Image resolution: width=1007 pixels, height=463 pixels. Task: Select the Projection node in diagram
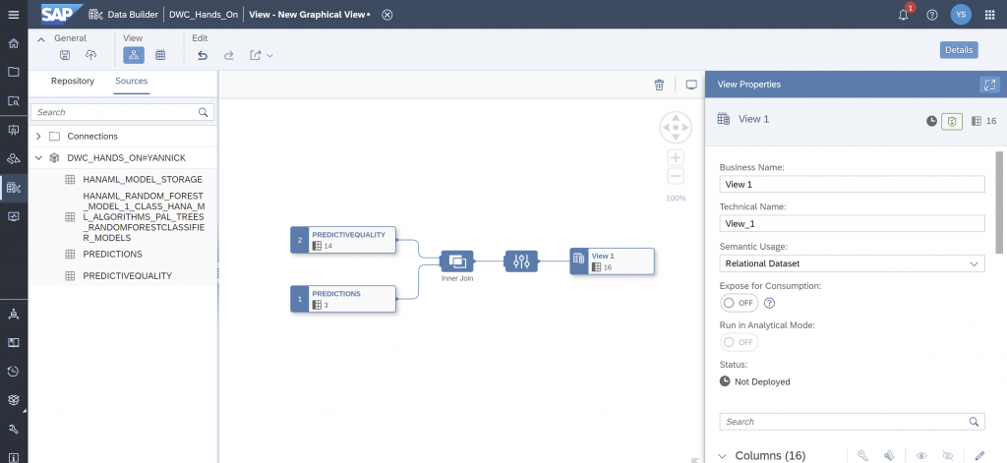click(x=521, y=261)
